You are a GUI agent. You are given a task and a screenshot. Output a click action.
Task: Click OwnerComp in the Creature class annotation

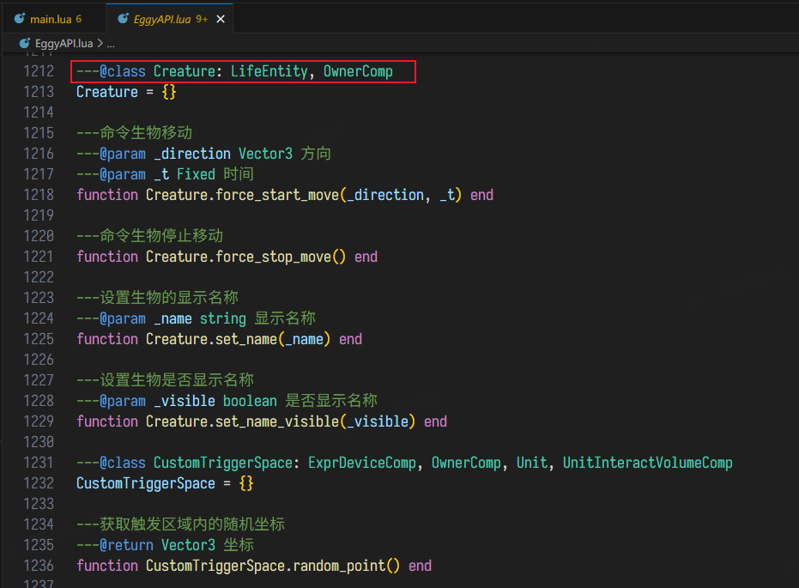[x=358, y=71]
